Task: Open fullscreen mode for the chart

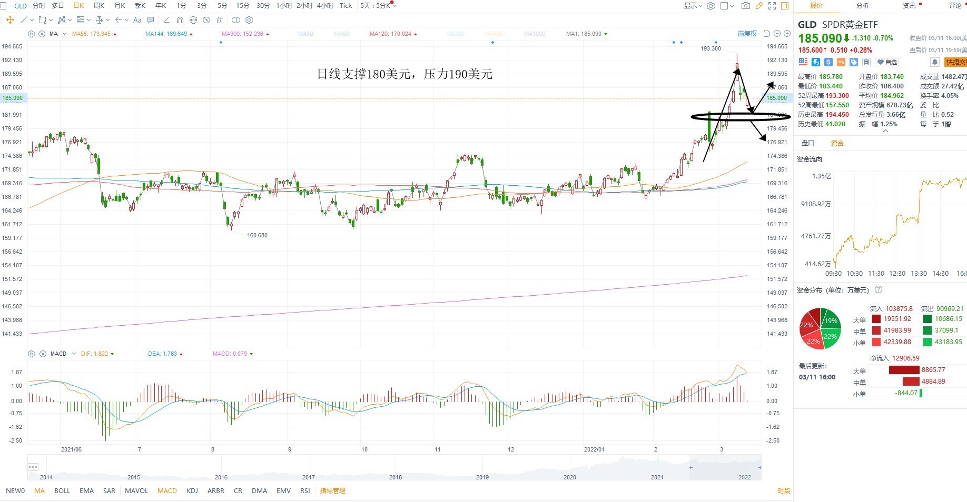Action: click(772, 6)
